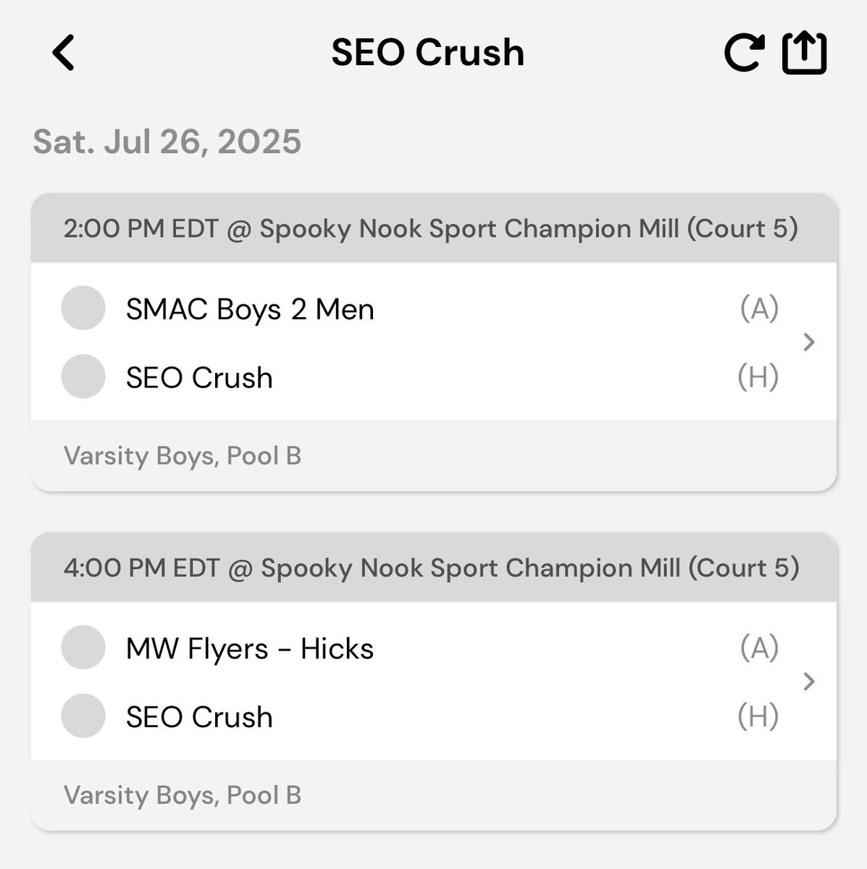Tap the (H) home marker in 4:00 PM game
867x869 pixels.
pyautogui.click(x=758, y=716)
